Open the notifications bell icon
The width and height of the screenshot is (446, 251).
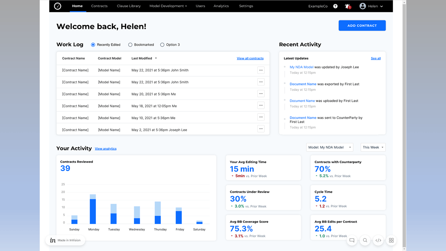(x=347, y=6)
